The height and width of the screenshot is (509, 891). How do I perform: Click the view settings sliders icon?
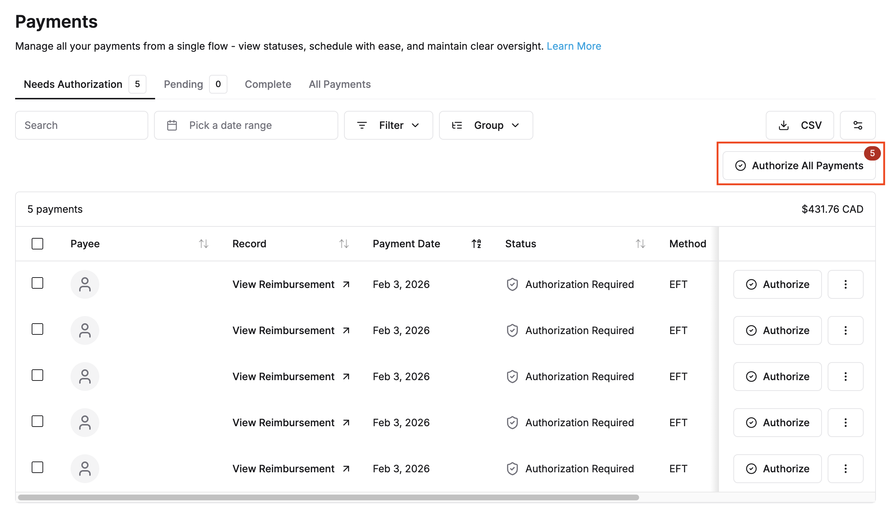pyautogui.click(x=858, y=125)
